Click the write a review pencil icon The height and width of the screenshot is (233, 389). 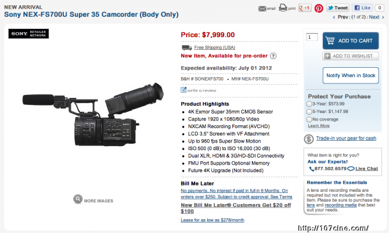[183, 90]
